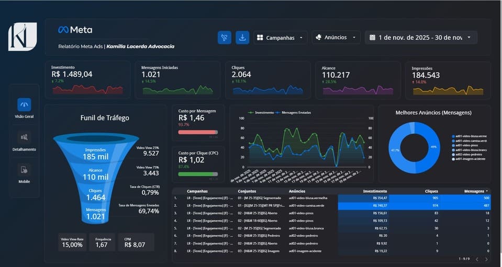Go to next page of table

[486, 259]
